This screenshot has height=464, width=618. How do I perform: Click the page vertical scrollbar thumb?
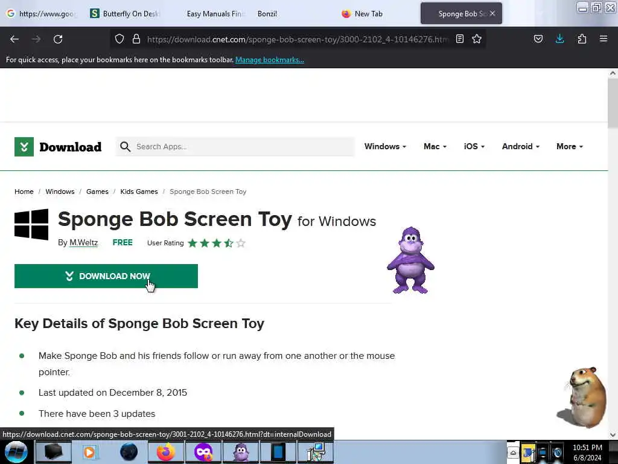pos(613,103)
